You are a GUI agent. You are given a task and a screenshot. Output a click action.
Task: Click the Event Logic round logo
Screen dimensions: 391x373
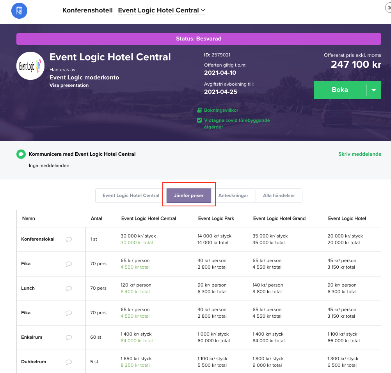pos(30,66)
